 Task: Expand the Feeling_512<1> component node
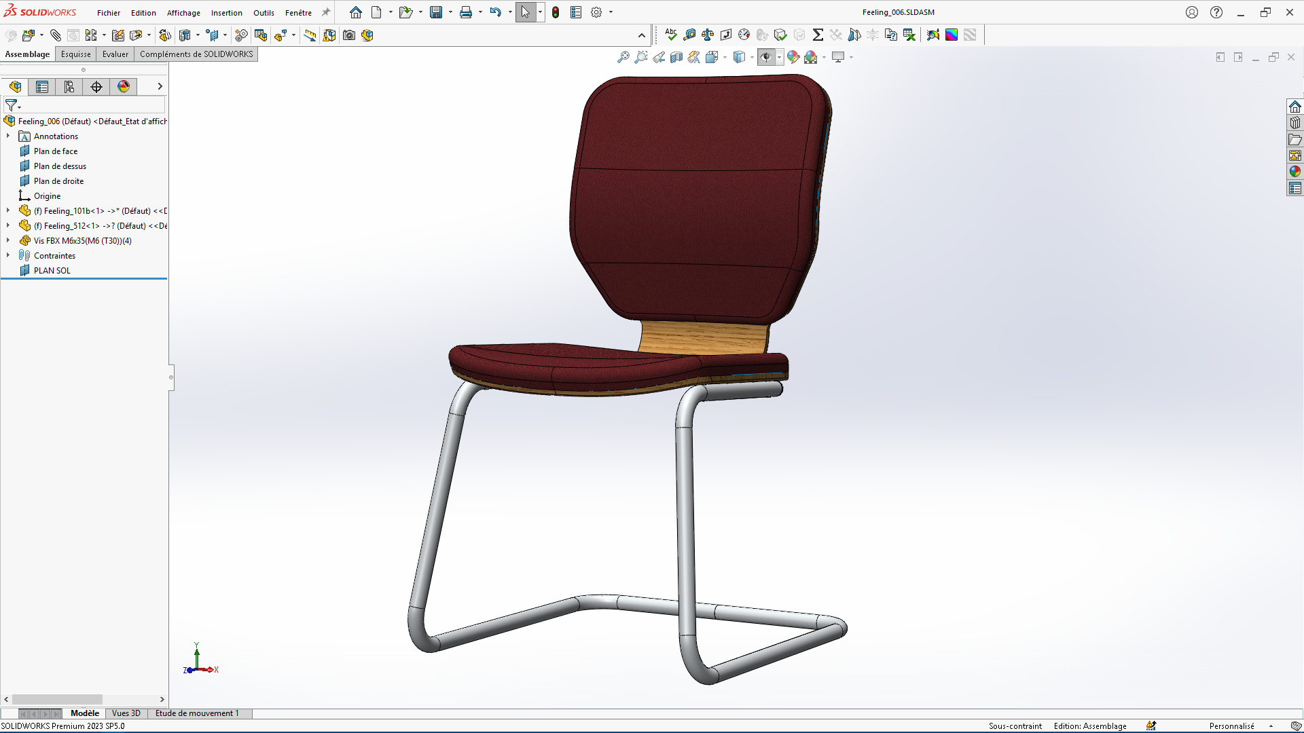click(x=8, y=226)
